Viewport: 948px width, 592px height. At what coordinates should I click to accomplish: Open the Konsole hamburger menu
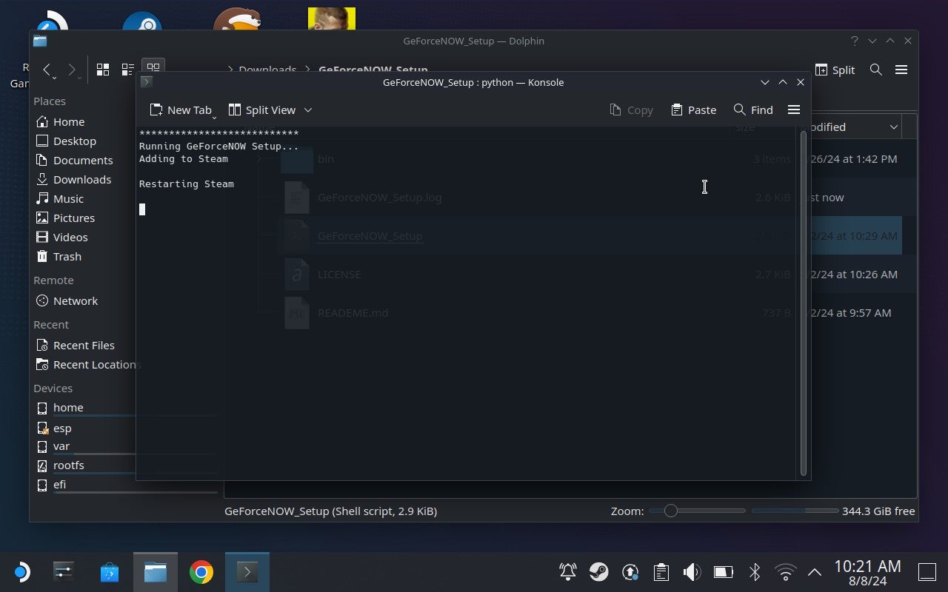pyautogui.click(x=794, y=110)
